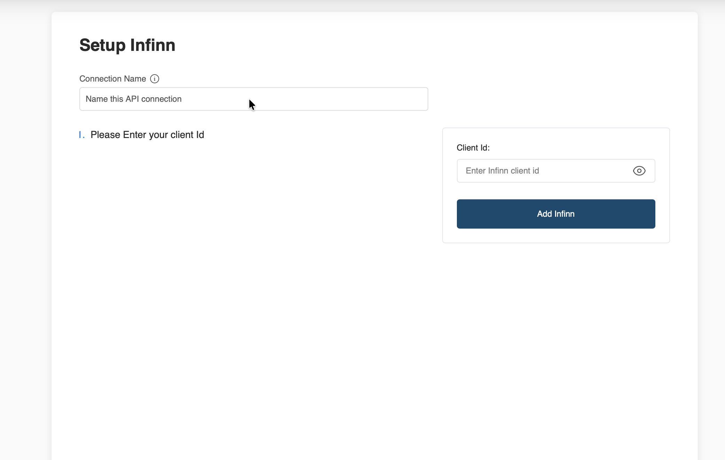725x460 pixels.
Task: Toggle client id visibility
Action: click(639, 171)
